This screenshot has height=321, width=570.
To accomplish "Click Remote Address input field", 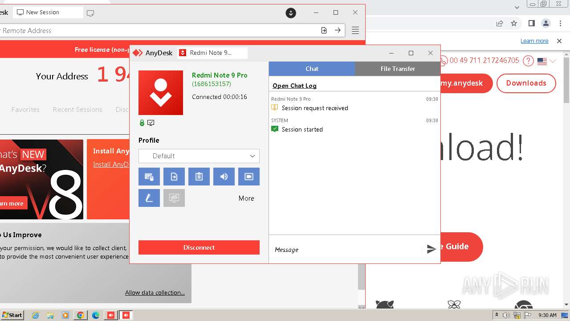I will point(158,30).
